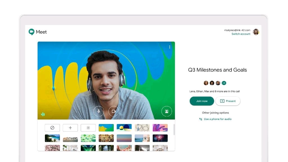
Task: Click the Join now button
Action: tap(202, 101)
